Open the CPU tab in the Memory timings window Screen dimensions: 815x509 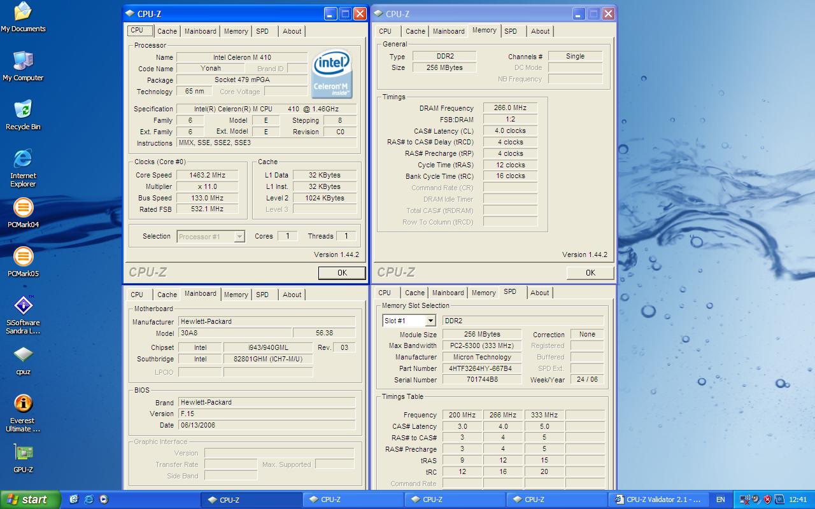[385, 31]
